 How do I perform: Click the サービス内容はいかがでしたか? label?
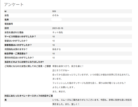tap(20, 37)
